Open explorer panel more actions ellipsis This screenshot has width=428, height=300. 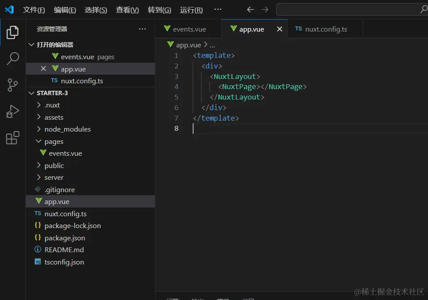(x=142, y=29)
